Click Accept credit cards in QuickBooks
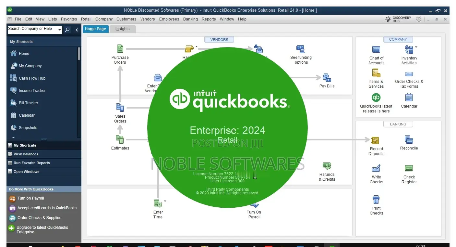The height and width of the screenshot is (247, 456). (47, 208)
